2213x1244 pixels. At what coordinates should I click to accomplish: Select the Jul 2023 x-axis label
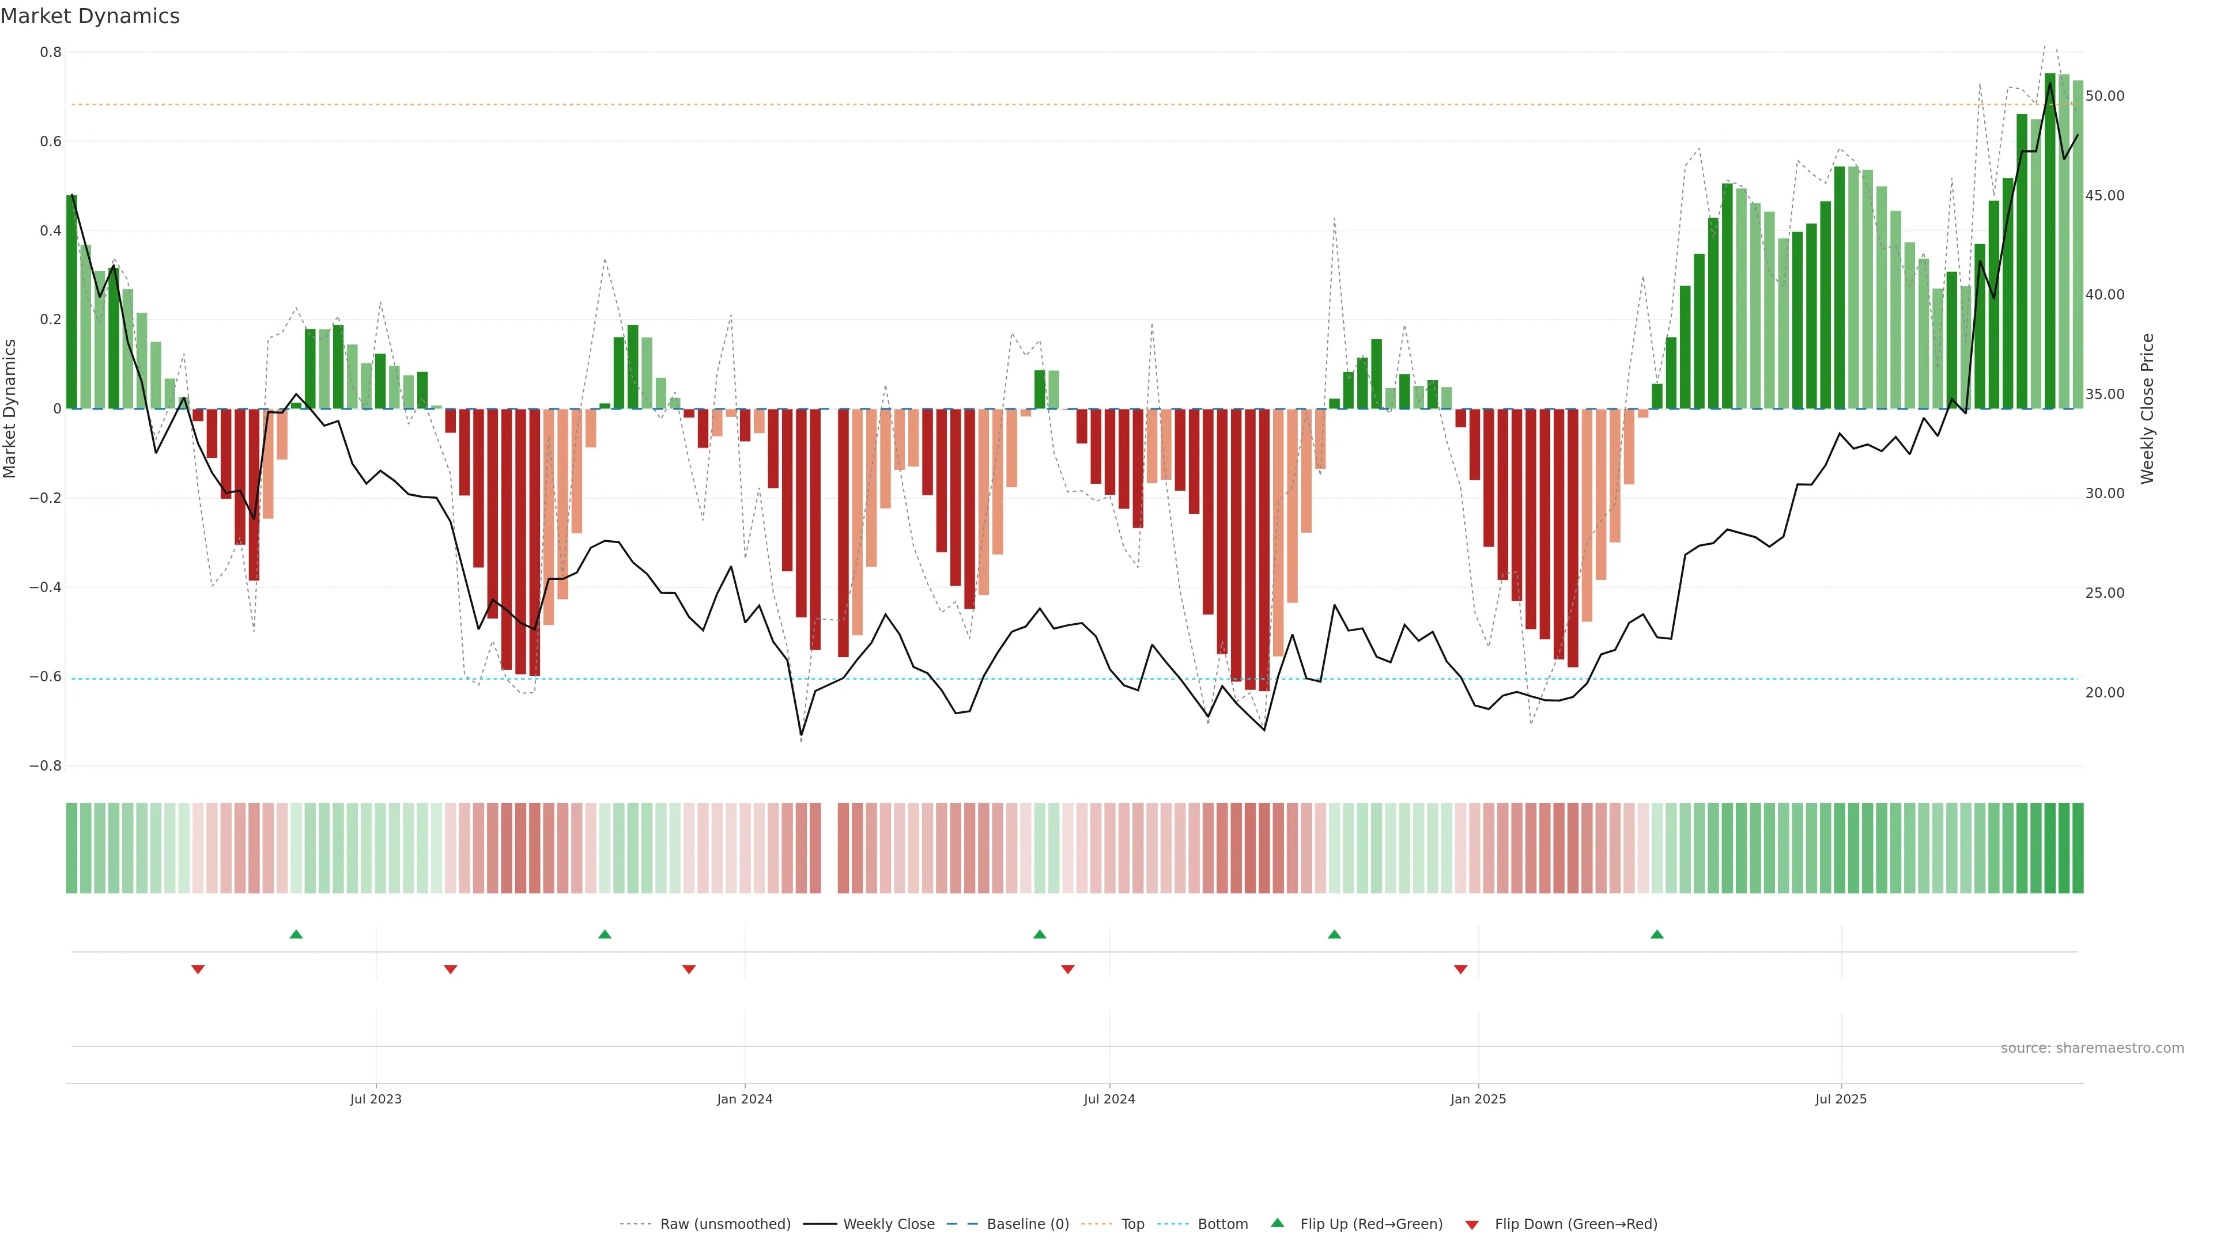tap(375, 1099)
